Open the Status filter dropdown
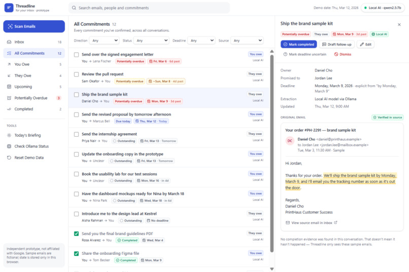Viewport: 409px width, 272px height. point(151,41)
